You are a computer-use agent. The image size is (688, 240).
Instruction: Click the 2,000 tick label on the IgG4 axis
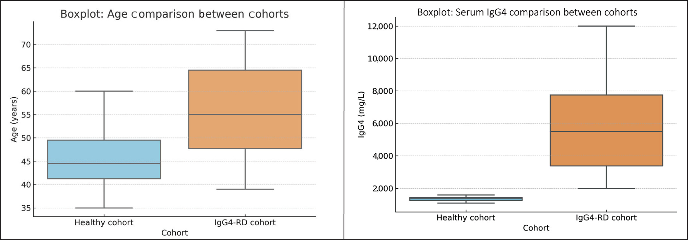tap(382, 188)
